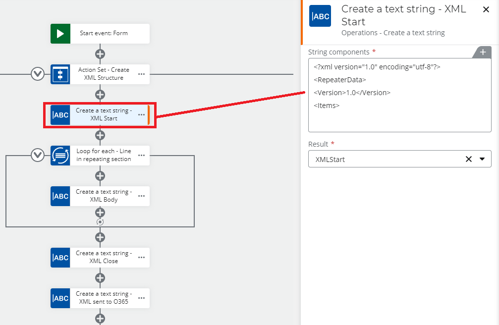Click the green Start event play icon
Screen dimensions: 499x325
[x=60, y=34]
